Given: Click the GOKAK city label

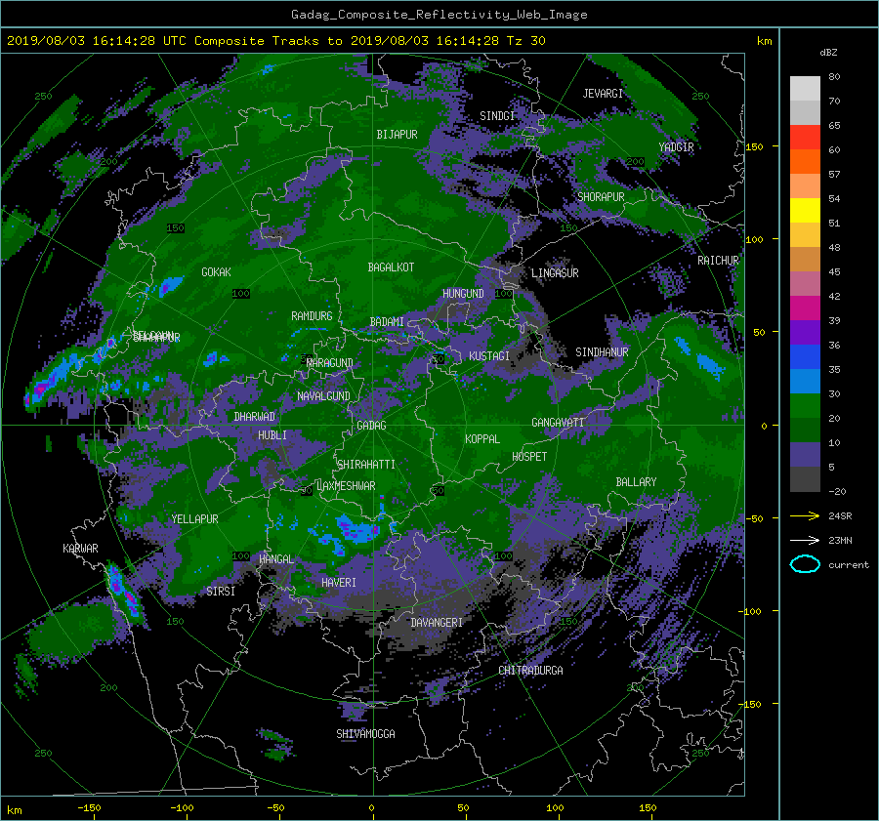Looking at the screenshot, I should click(216, 271).
